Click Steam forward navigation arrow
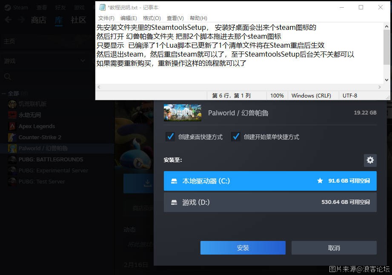 22,20
